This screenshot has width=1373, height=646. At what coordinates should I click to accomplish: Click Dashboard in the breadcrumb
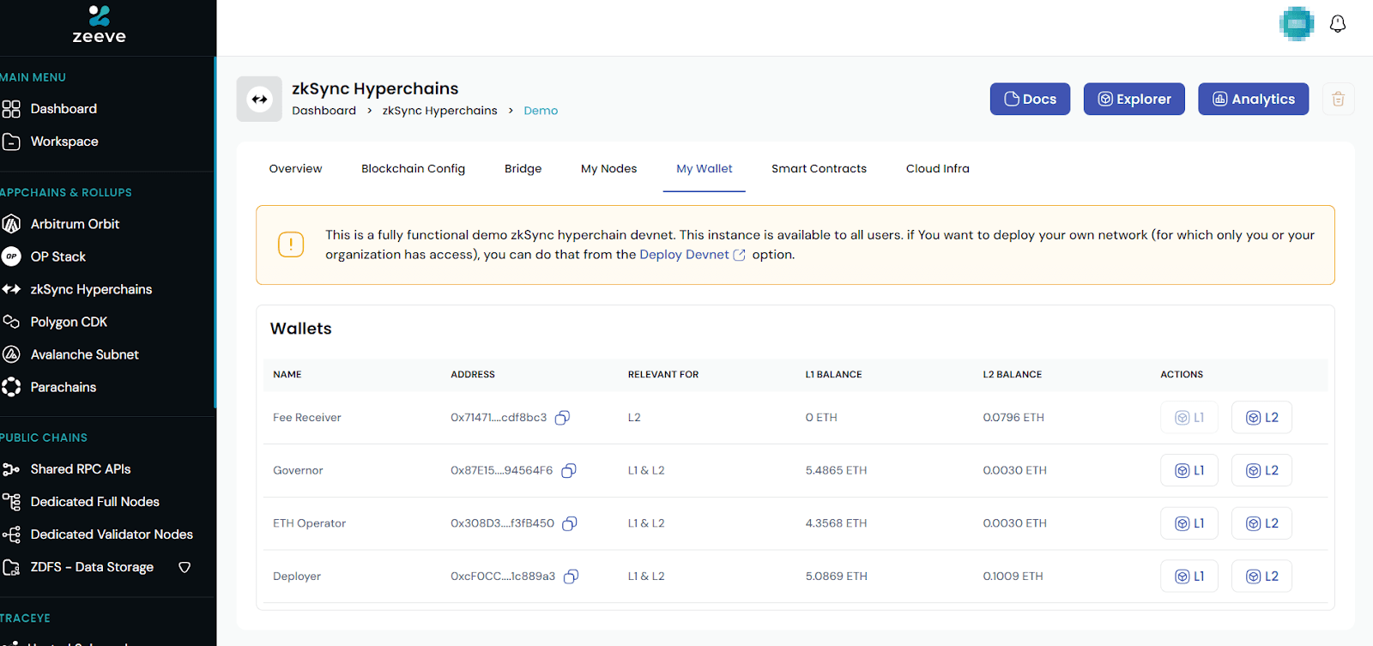click(x=324, y=111)
